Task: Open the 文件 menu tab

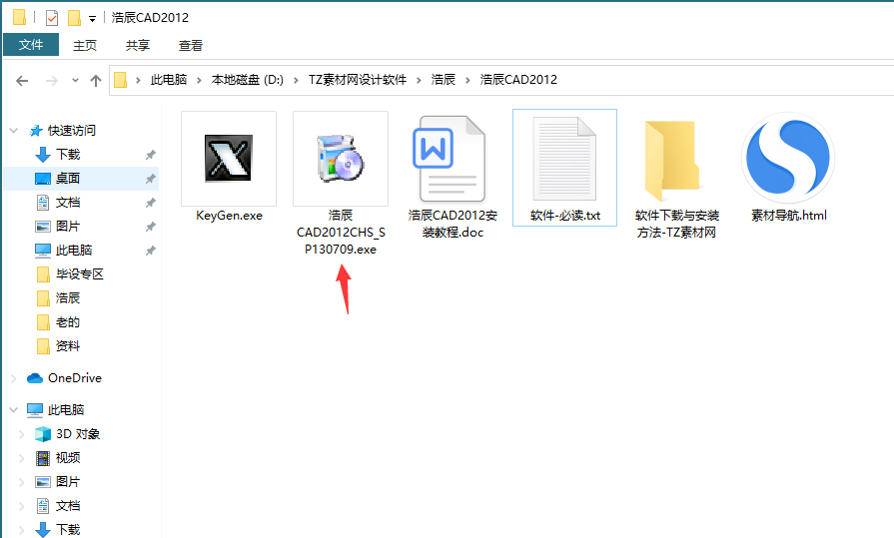Action: click(x=31, y=45)
